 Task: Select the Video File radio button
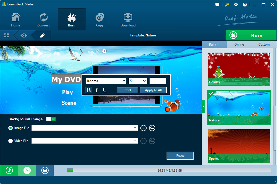tap(11, 141)
